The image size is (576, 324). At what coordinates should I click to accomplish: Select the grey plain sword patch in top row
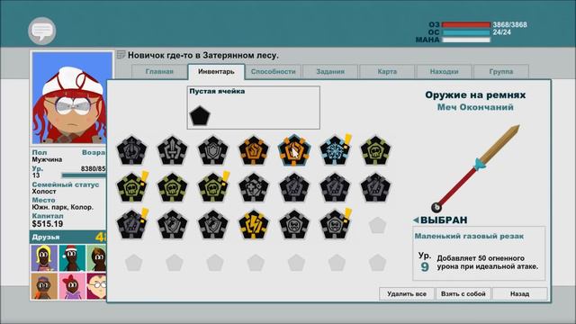[172, 150]
